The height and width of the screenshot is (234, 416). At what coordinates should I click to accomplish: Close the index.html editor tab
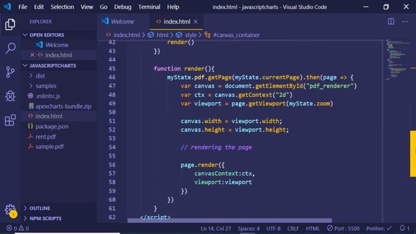pyautogui.click(x=196, y=21)
